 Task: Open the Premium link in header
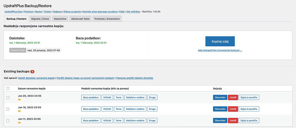tap(29, 12)
